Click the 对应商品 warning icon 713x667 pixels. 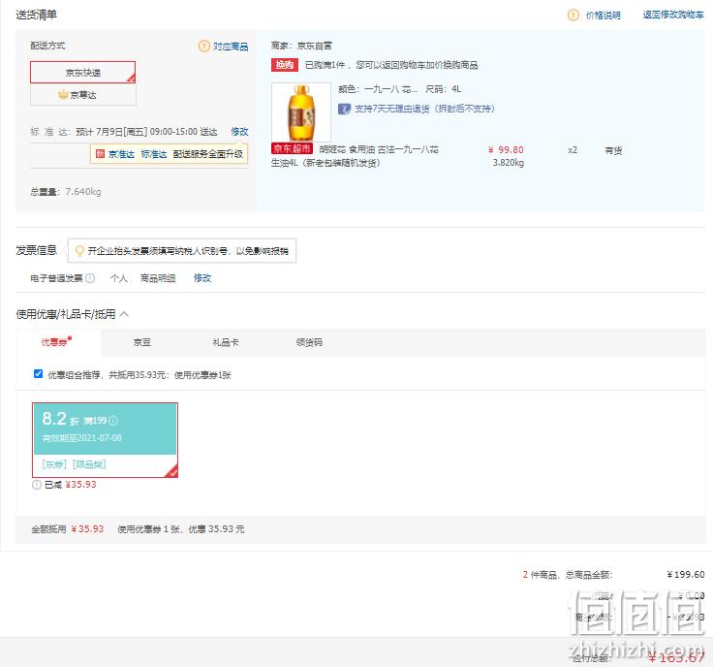tap(204, 46)
